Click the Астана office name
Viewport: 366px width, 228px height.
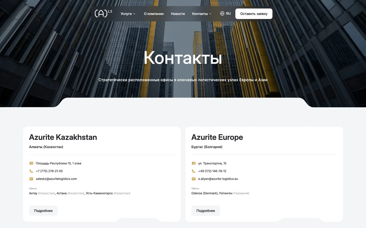pos(62,193)
